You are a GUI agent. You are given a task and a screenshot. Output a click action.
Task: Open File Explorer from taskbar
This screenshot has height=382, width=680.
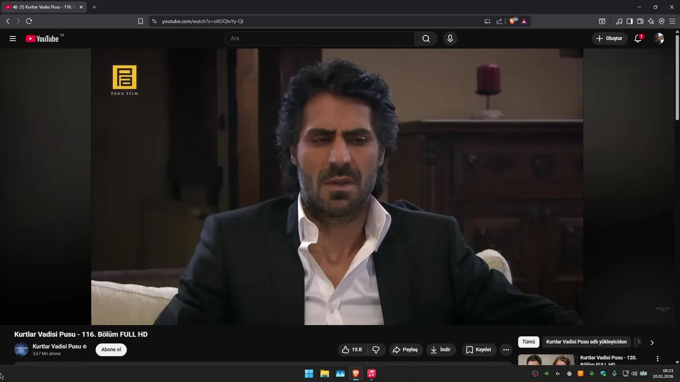(x=325, y=374)
